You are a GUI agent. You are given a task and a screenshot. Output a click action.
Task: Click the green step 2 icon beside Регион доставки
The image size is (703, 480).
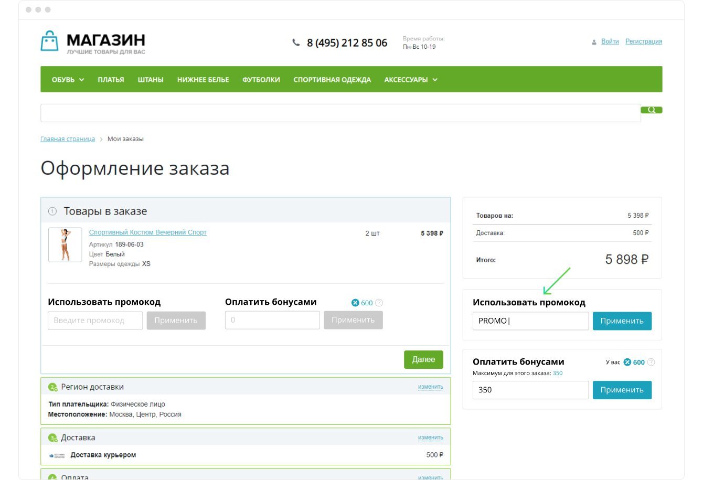click(x=52, y=387)
